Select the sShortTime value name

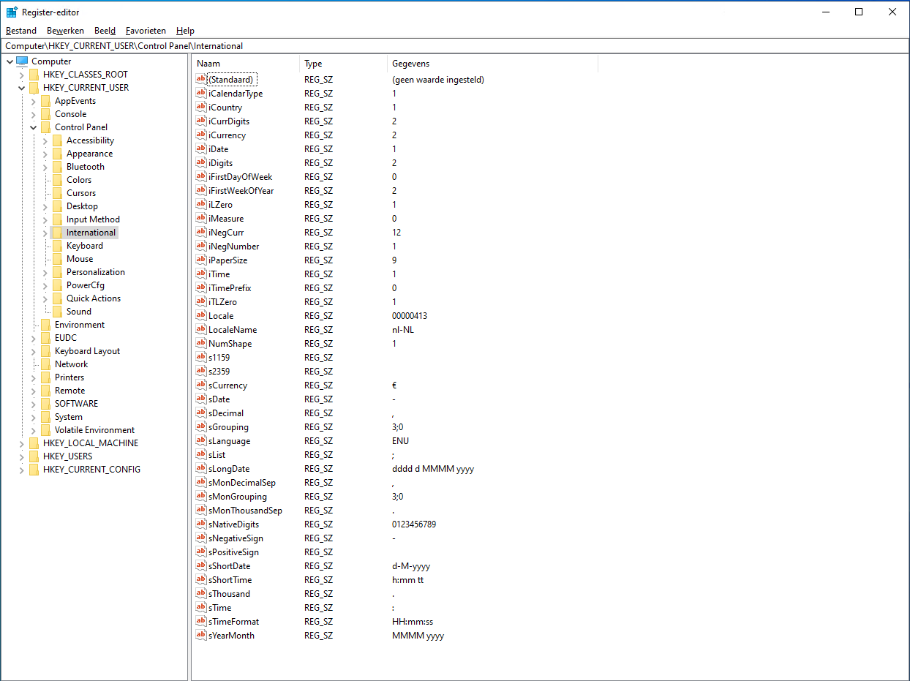coord(230,579)
